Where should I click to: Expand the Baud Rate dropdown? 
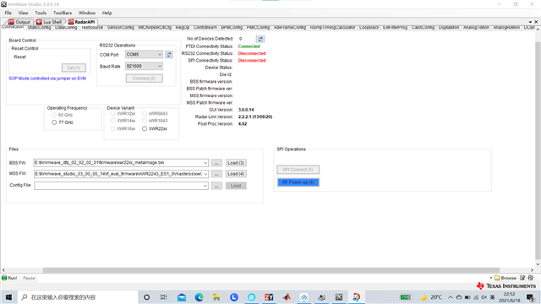point(160,66)
